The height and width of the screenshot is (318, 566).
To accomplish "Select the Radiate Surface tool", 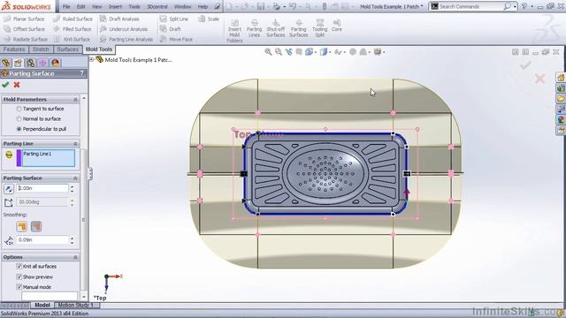I will click(26, 39).
